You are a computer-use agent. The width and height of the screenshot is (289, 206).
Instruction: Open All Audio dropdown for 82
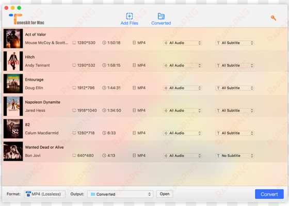(182, 133)
